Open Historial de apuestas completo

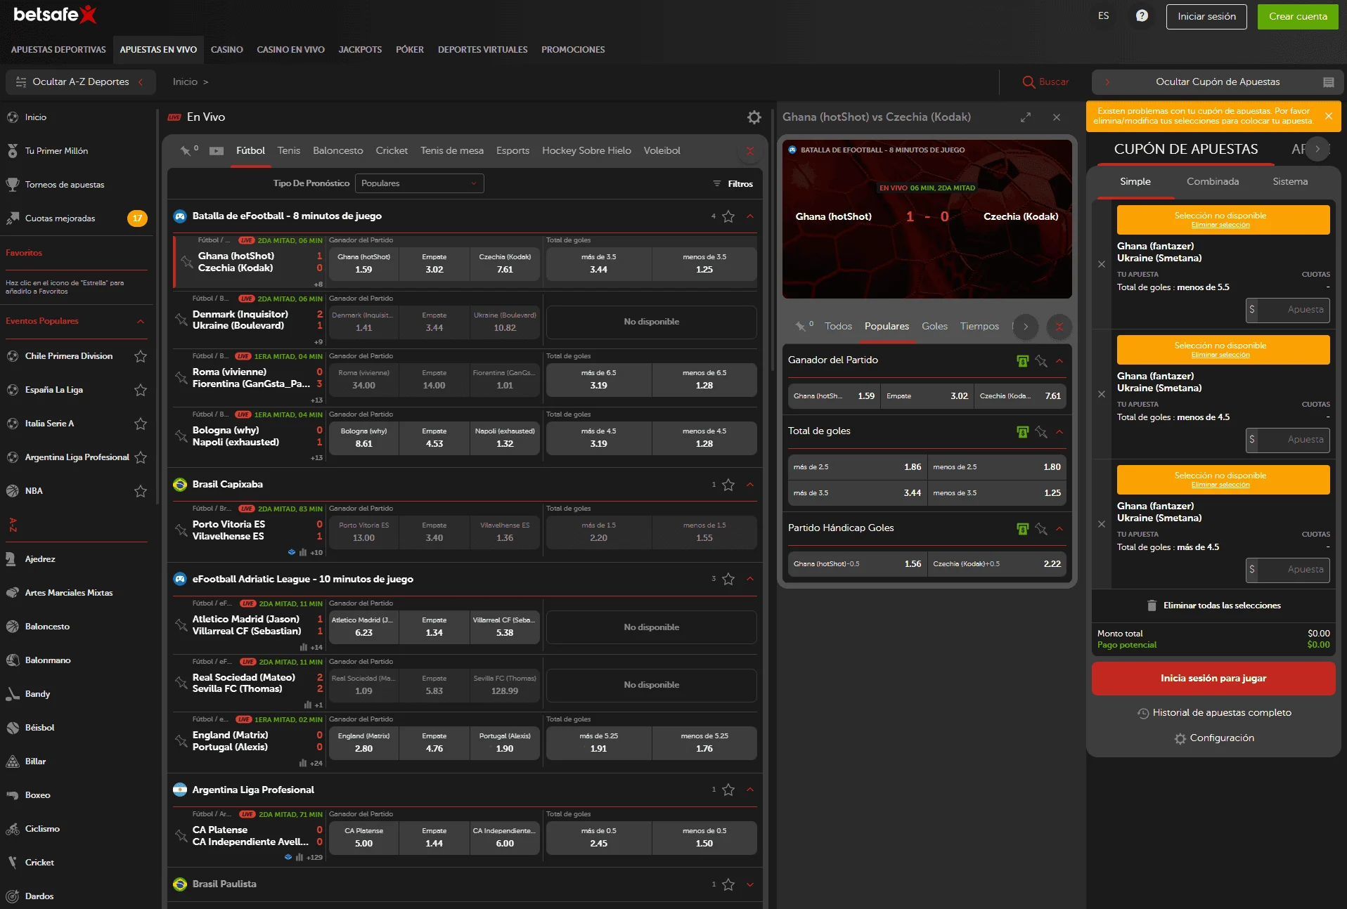pyautogui.click(x=1214, y=713)
